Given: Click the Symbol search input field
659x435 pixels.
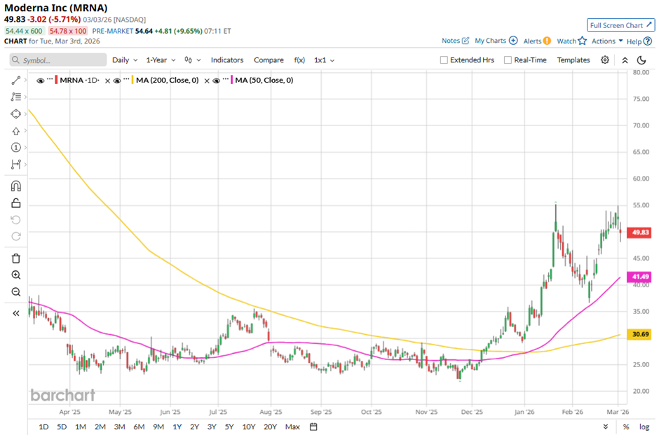Looking at the screenshot, I should (59, 60).
